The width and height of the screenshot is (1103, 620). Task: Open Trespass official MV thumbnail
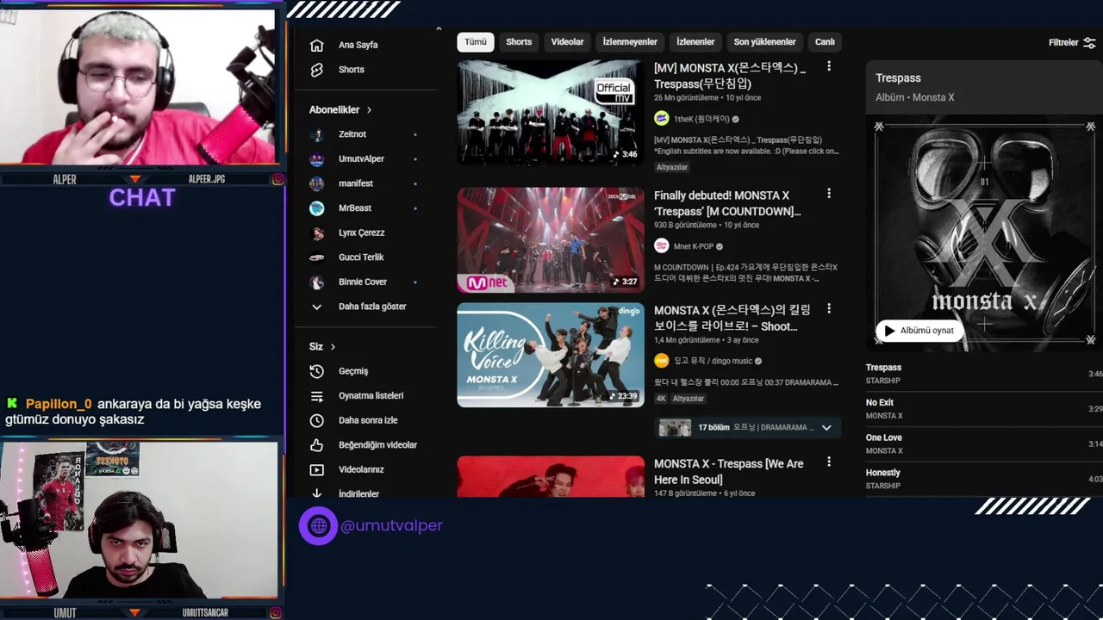551,112
